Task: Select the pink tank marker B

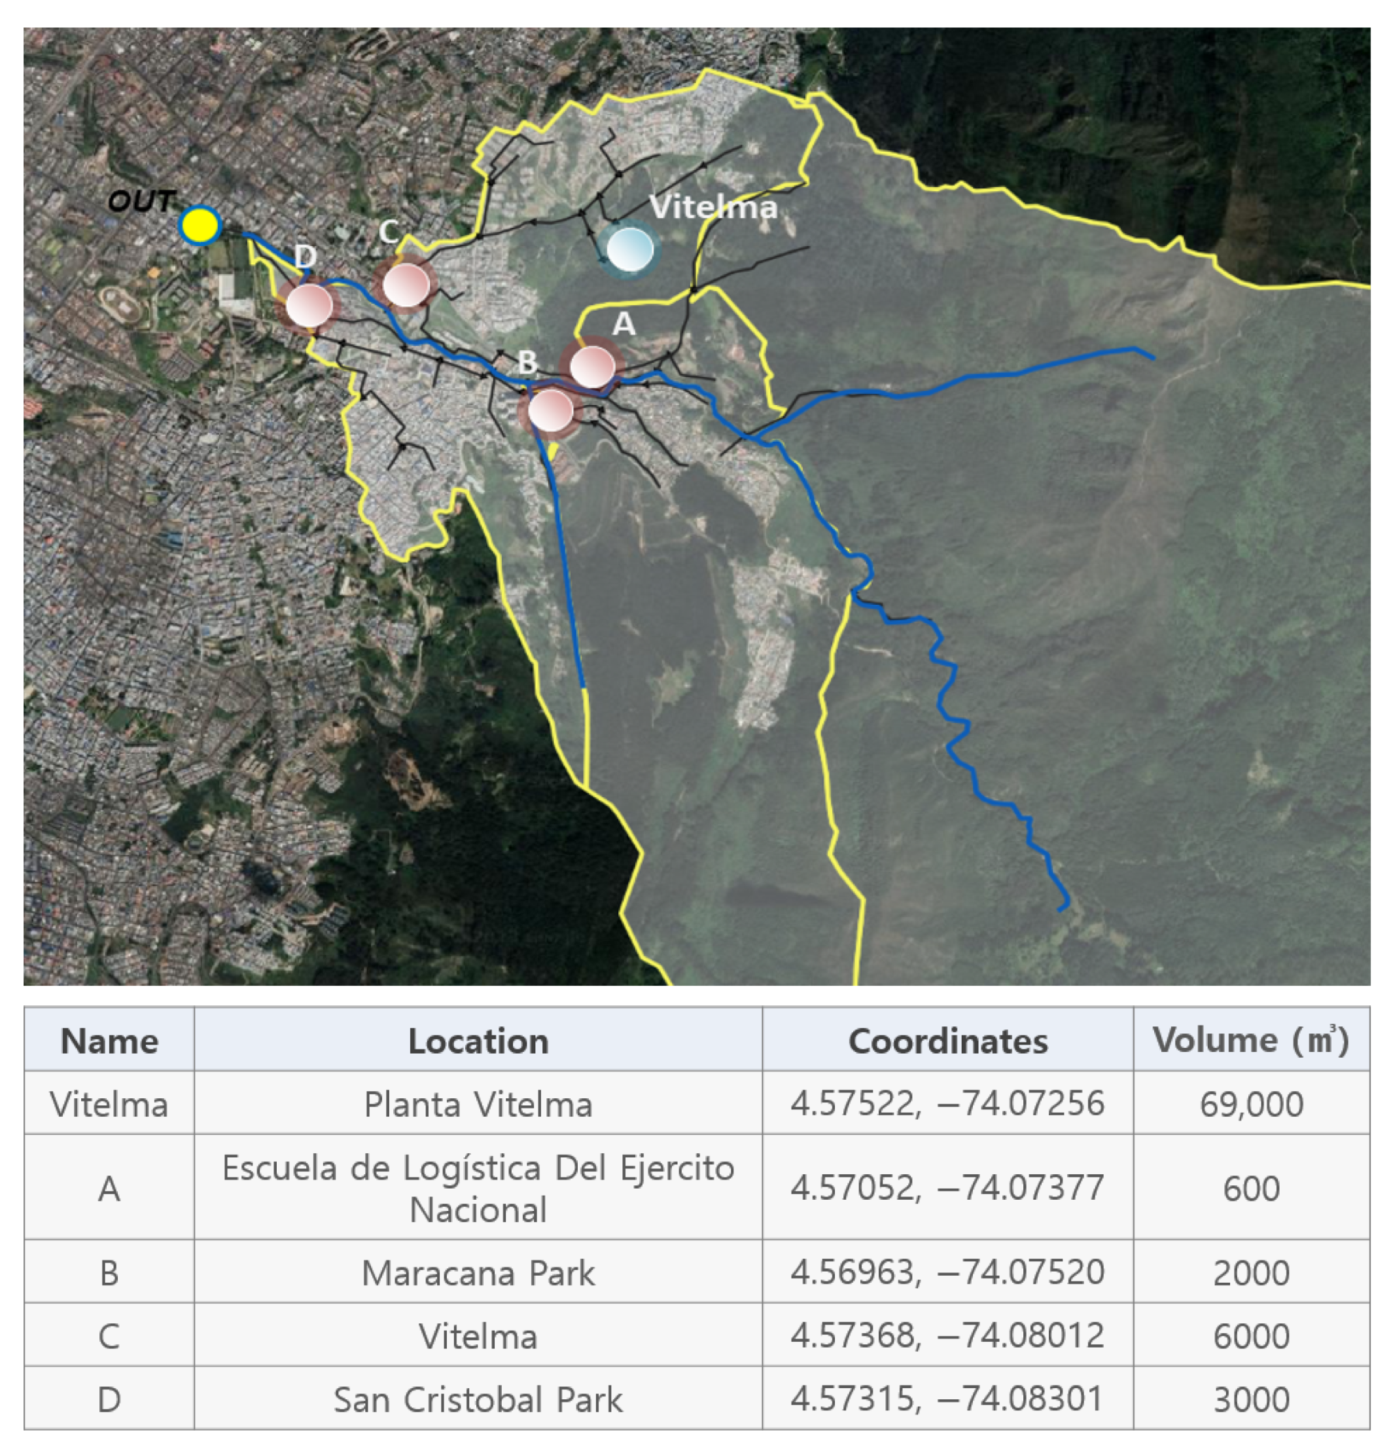Action: [551, 410]
